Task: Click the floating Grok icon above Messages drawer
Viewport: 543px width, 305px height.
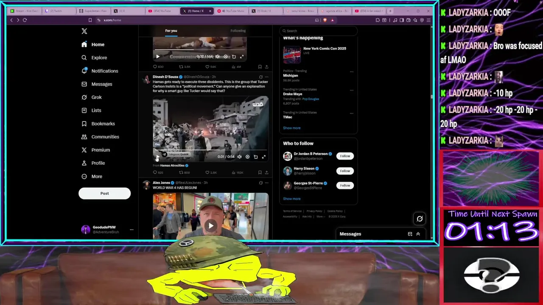Action: pos(420,219)
